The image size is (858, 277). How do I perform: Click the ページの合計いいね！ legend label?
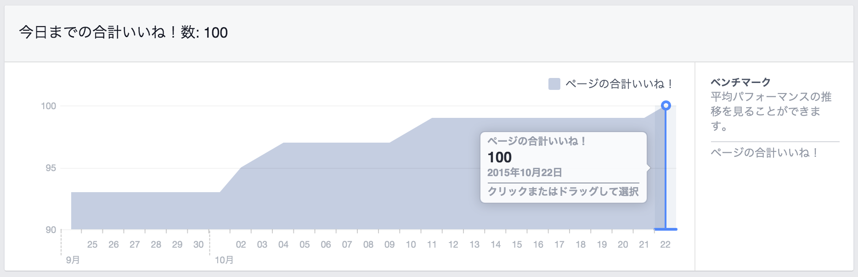coord(619,84)
